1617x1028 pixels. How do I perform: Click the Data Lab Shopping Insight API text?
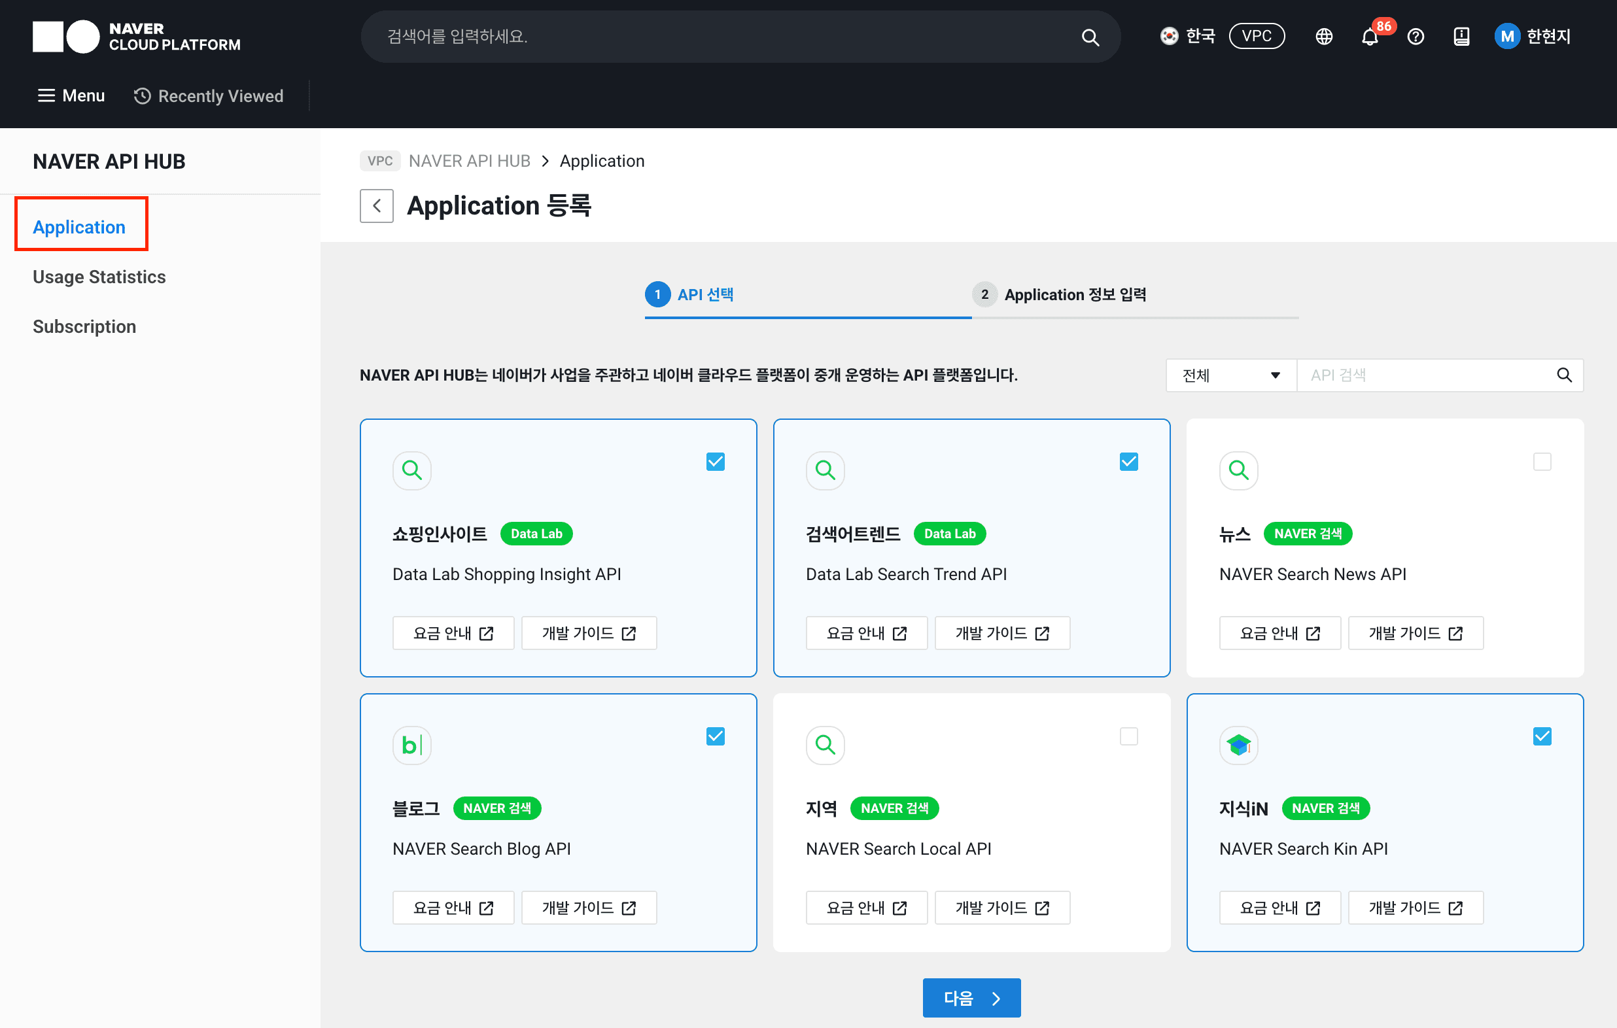[507, 574]
